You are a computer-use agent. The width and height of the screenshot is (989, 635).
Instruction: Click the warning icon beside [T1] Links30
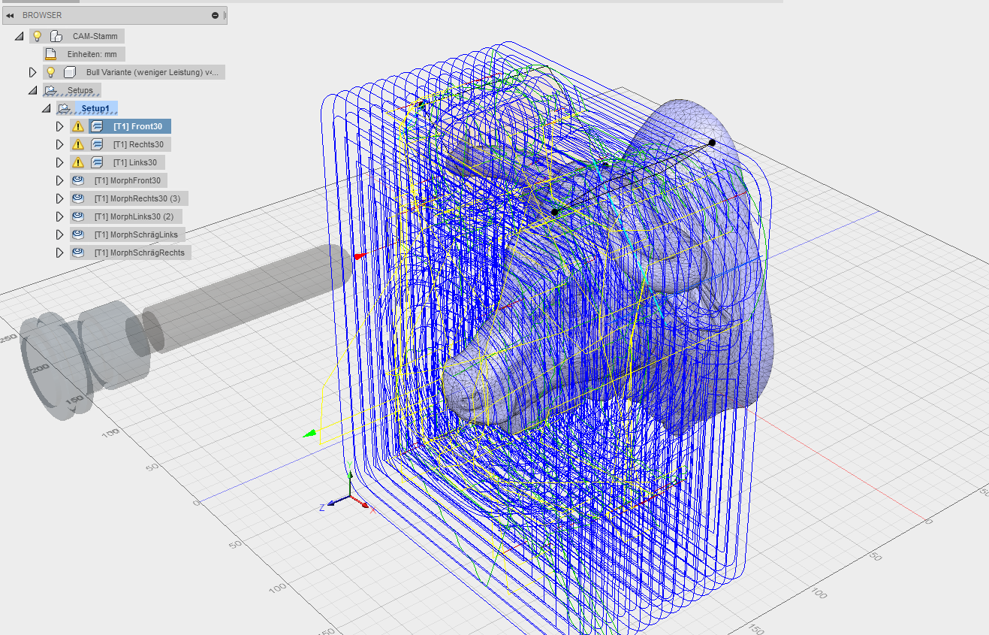click(x=78, y=162)
